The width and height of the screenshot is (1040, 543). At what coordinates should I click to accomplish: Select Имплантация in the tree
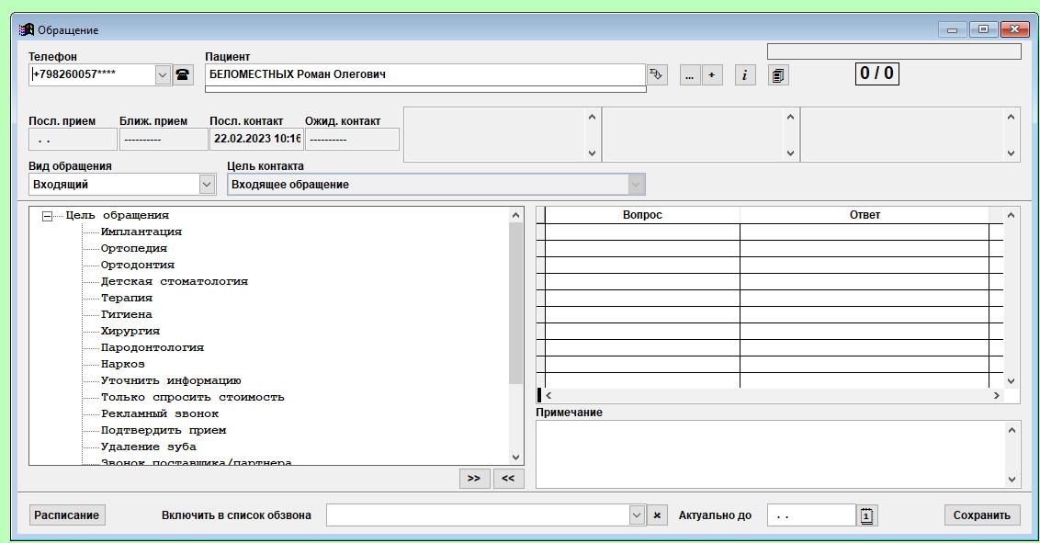[x=141, y=232]
